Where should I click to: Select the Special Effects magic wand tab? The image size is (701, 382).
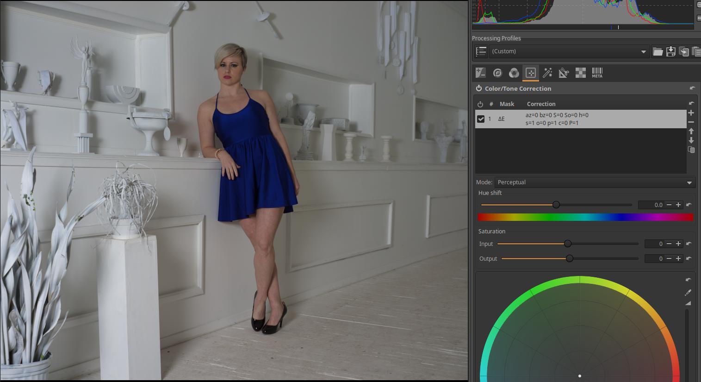[x=547, y=73]
